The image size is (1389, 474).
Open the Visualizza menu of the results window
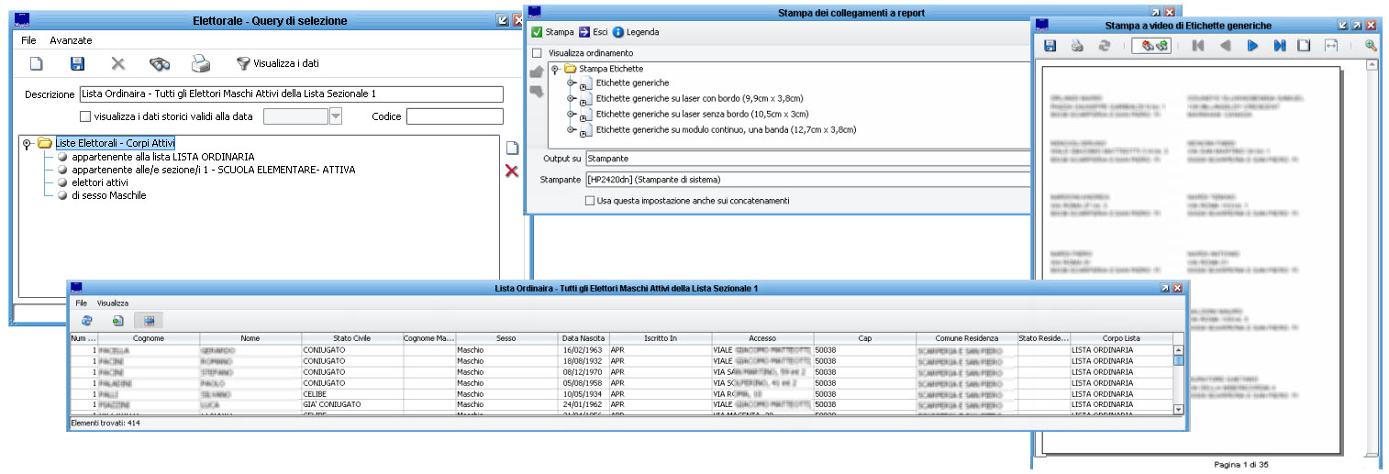click(113, 303)
